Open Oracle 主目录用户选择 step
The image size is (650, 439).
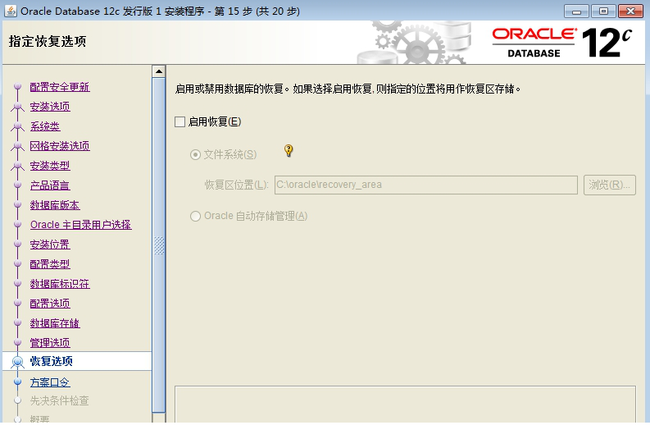pyautogui.click(x=81, y=225)
